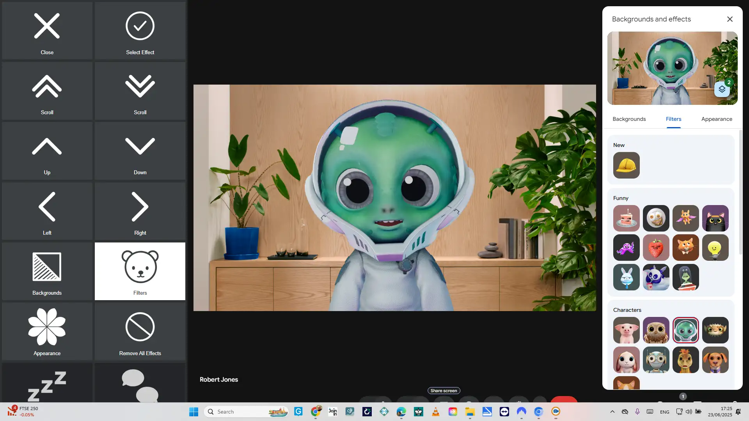Apply the strawberry funny filter
The height and width of the screenshot is (421, 749).
(656, 248)
